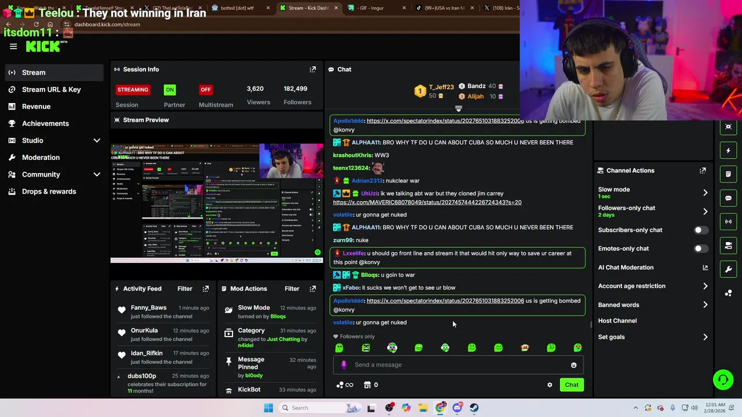Switch to USA vs Iran browser tab

[x=445, y=8]
